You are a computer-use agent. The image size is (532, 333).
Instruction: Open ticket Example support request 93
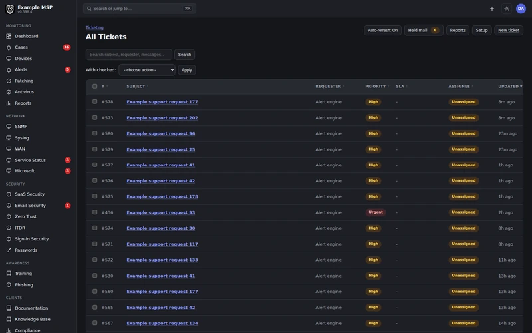pos(161,212)
